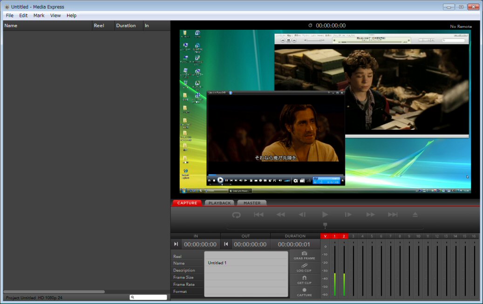The height and width of the screenshot is (304, 483).
Task: Click the timecode clock icon above preview
Action: point(310,26)
